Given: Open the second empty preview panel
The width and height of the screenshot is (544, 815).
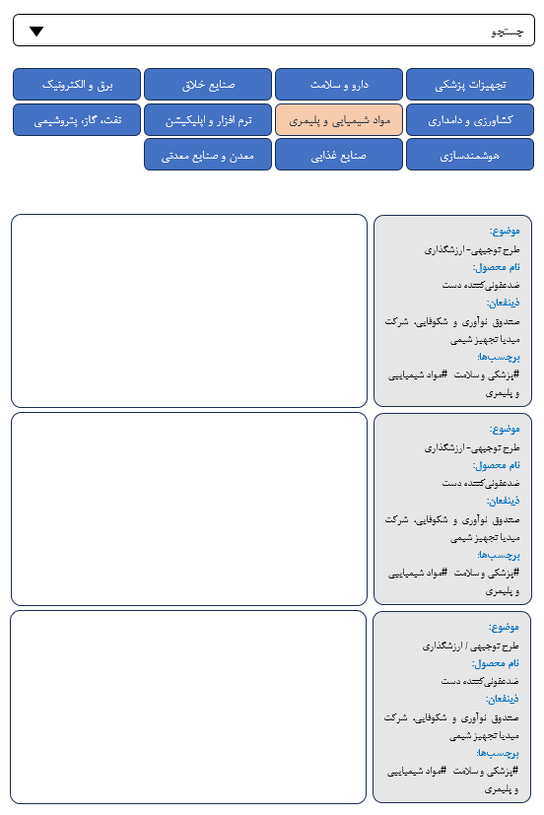Looking at the screenshot, I should click(x=189, y=509).
